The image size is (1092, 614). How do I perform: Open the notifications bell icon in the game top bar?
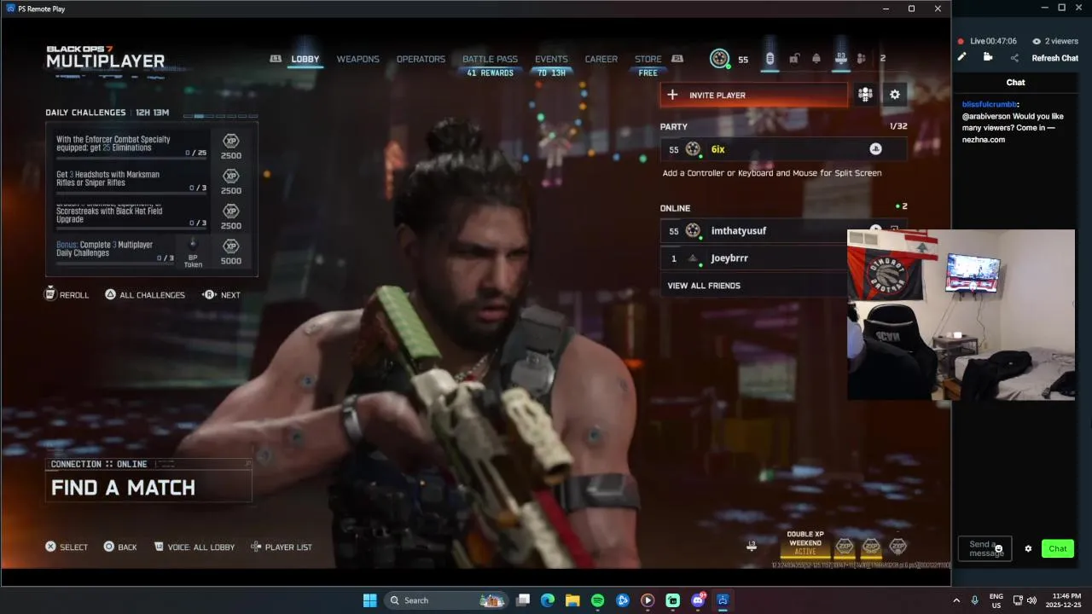tap(816, 59)
